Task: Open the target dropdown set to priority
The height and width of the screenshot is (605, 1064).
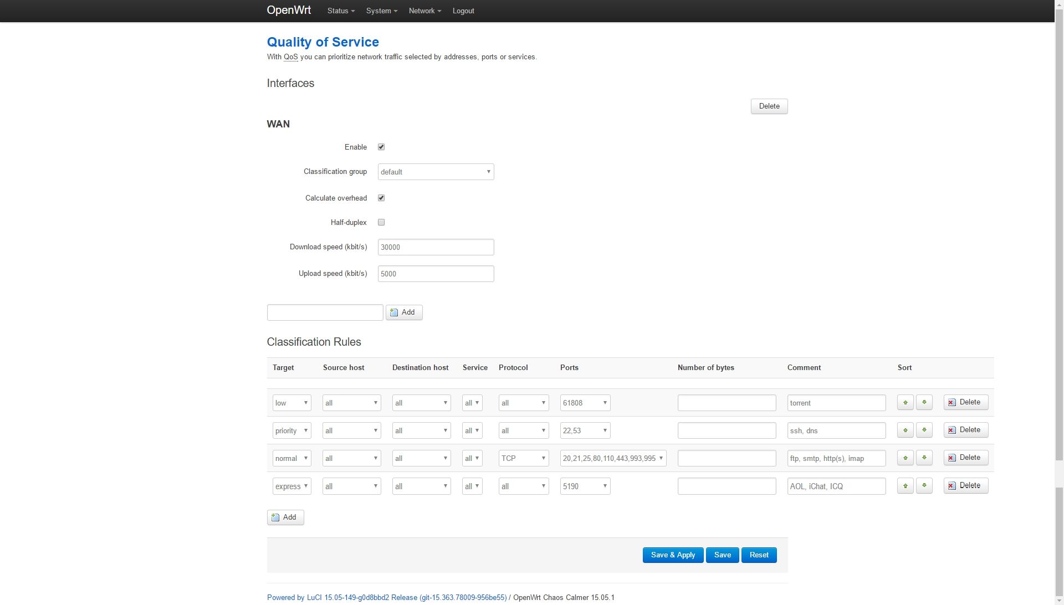Action: point(291,430)
